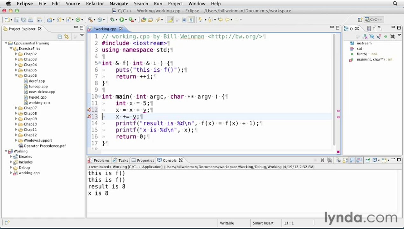Expand the Chap07 folder
Screen dimensions: 404x229
click(16, 108)
